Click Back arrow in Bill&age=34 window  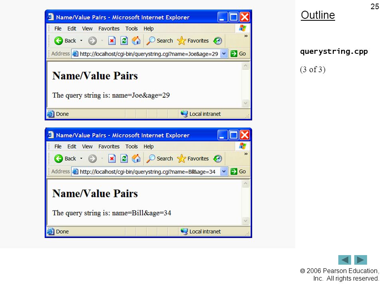[x=58, y=159]
